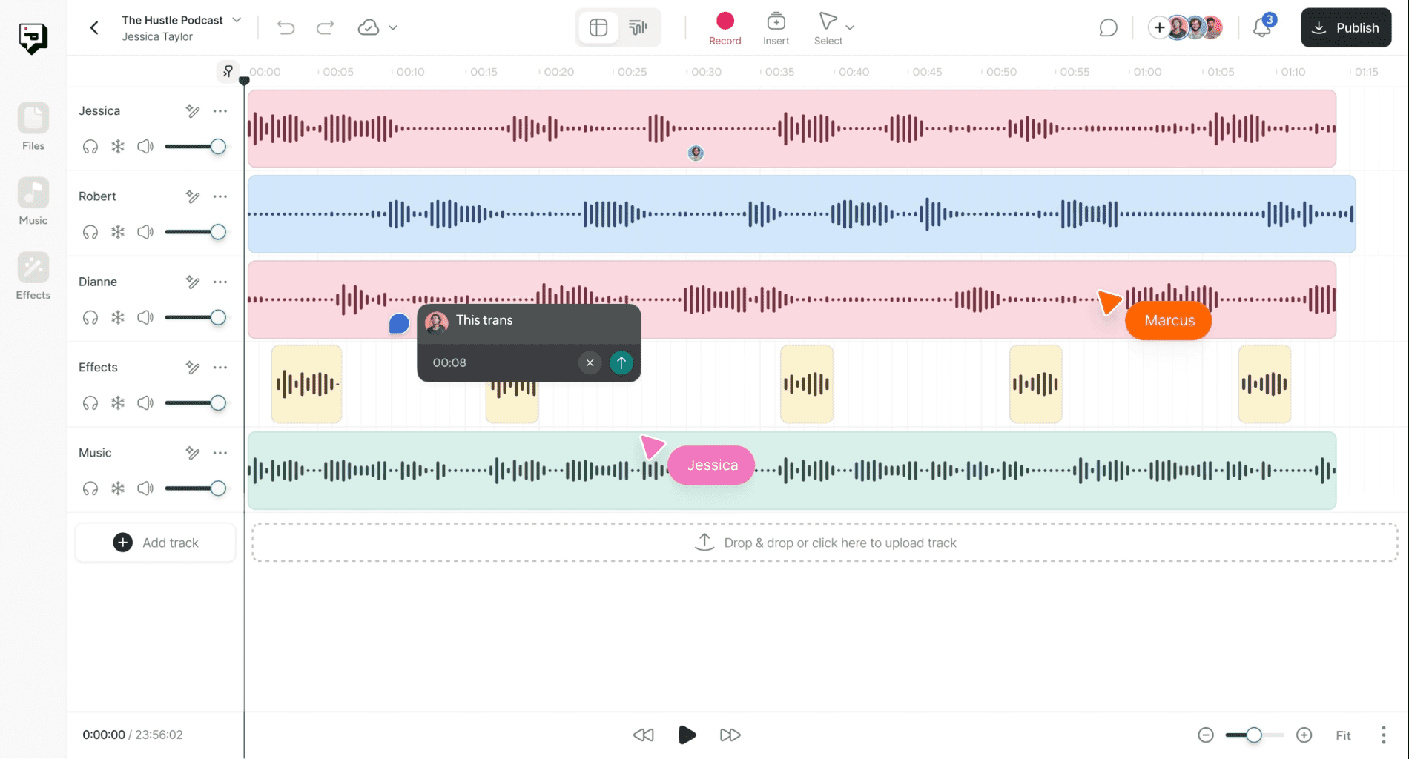Toggle the snap marker icon beside the ruler

[x=228, y=71]
